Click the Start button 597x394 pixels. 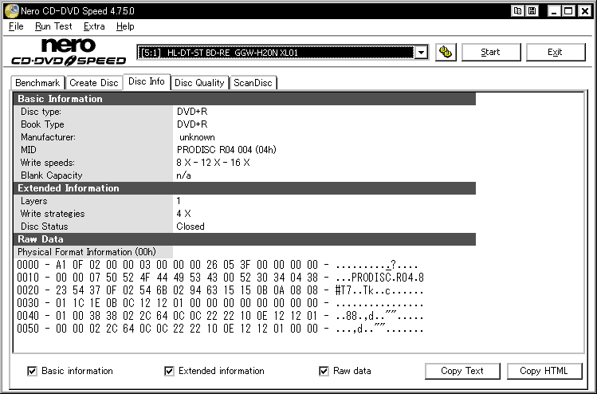[x=491, y=52]
